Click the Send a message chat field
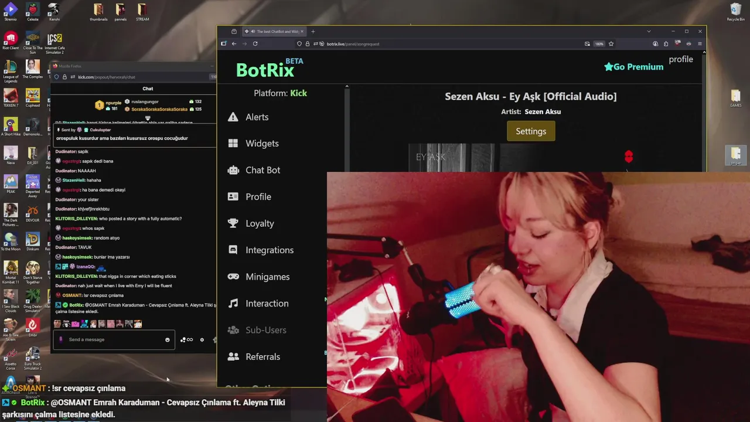Screen dimensions: 750x422 [114, 339]
